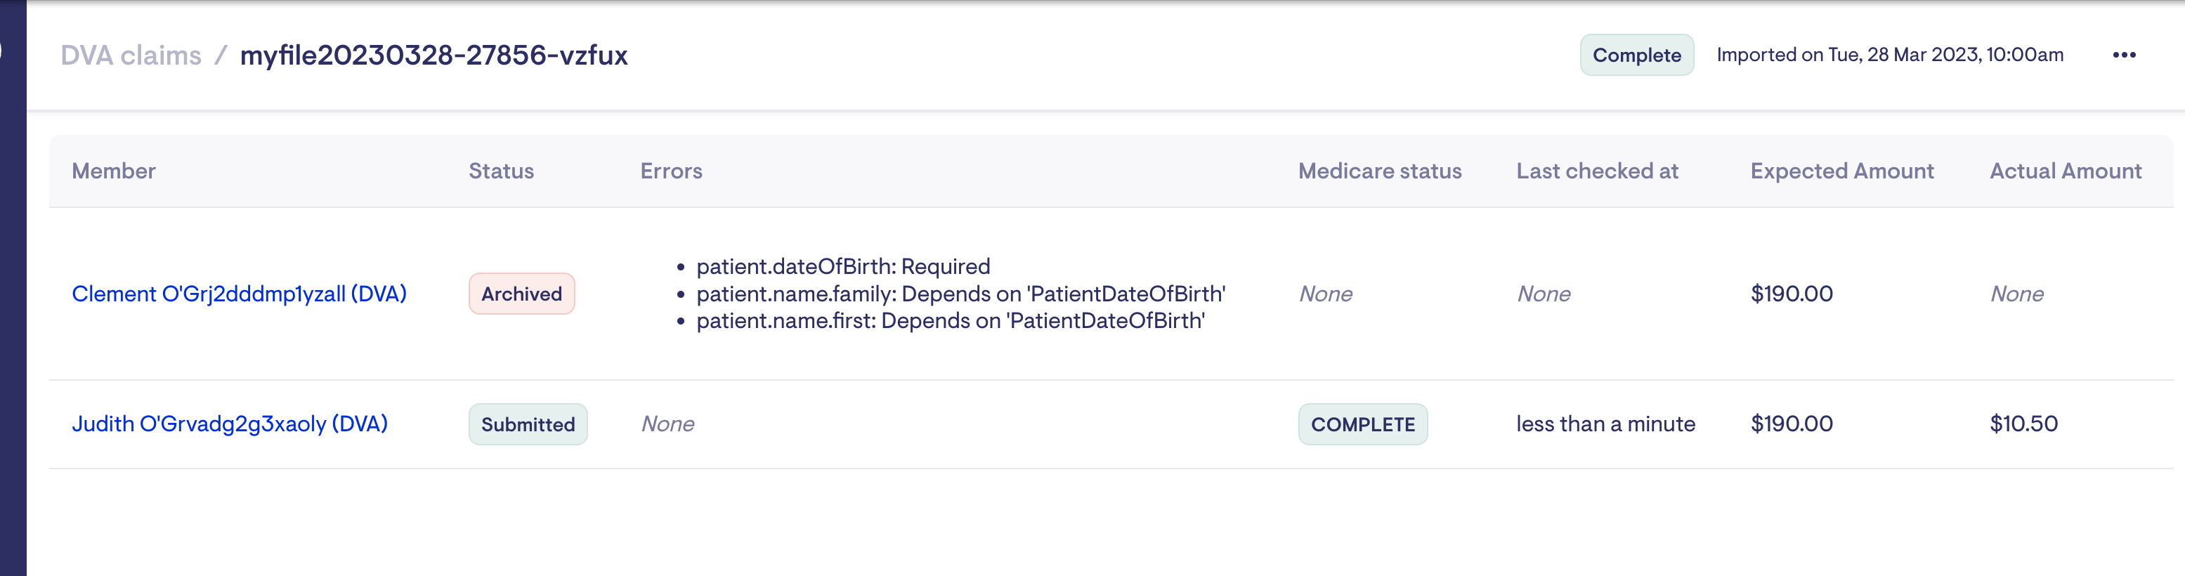Image resolution: width=2185 pixels, height=576 pixels.
Task: Open Judith O'Grvadg2g3xaoly member link
Action: pos(229,424)
